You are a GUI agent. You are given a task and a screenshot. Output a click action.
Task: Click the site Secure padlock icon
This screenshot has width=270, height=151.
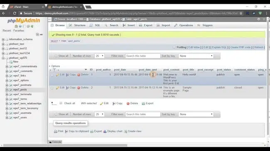(x=21, y=13)
